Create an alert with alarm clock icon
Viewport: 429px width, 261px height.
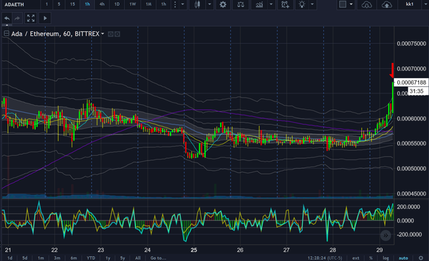(285, 5)
